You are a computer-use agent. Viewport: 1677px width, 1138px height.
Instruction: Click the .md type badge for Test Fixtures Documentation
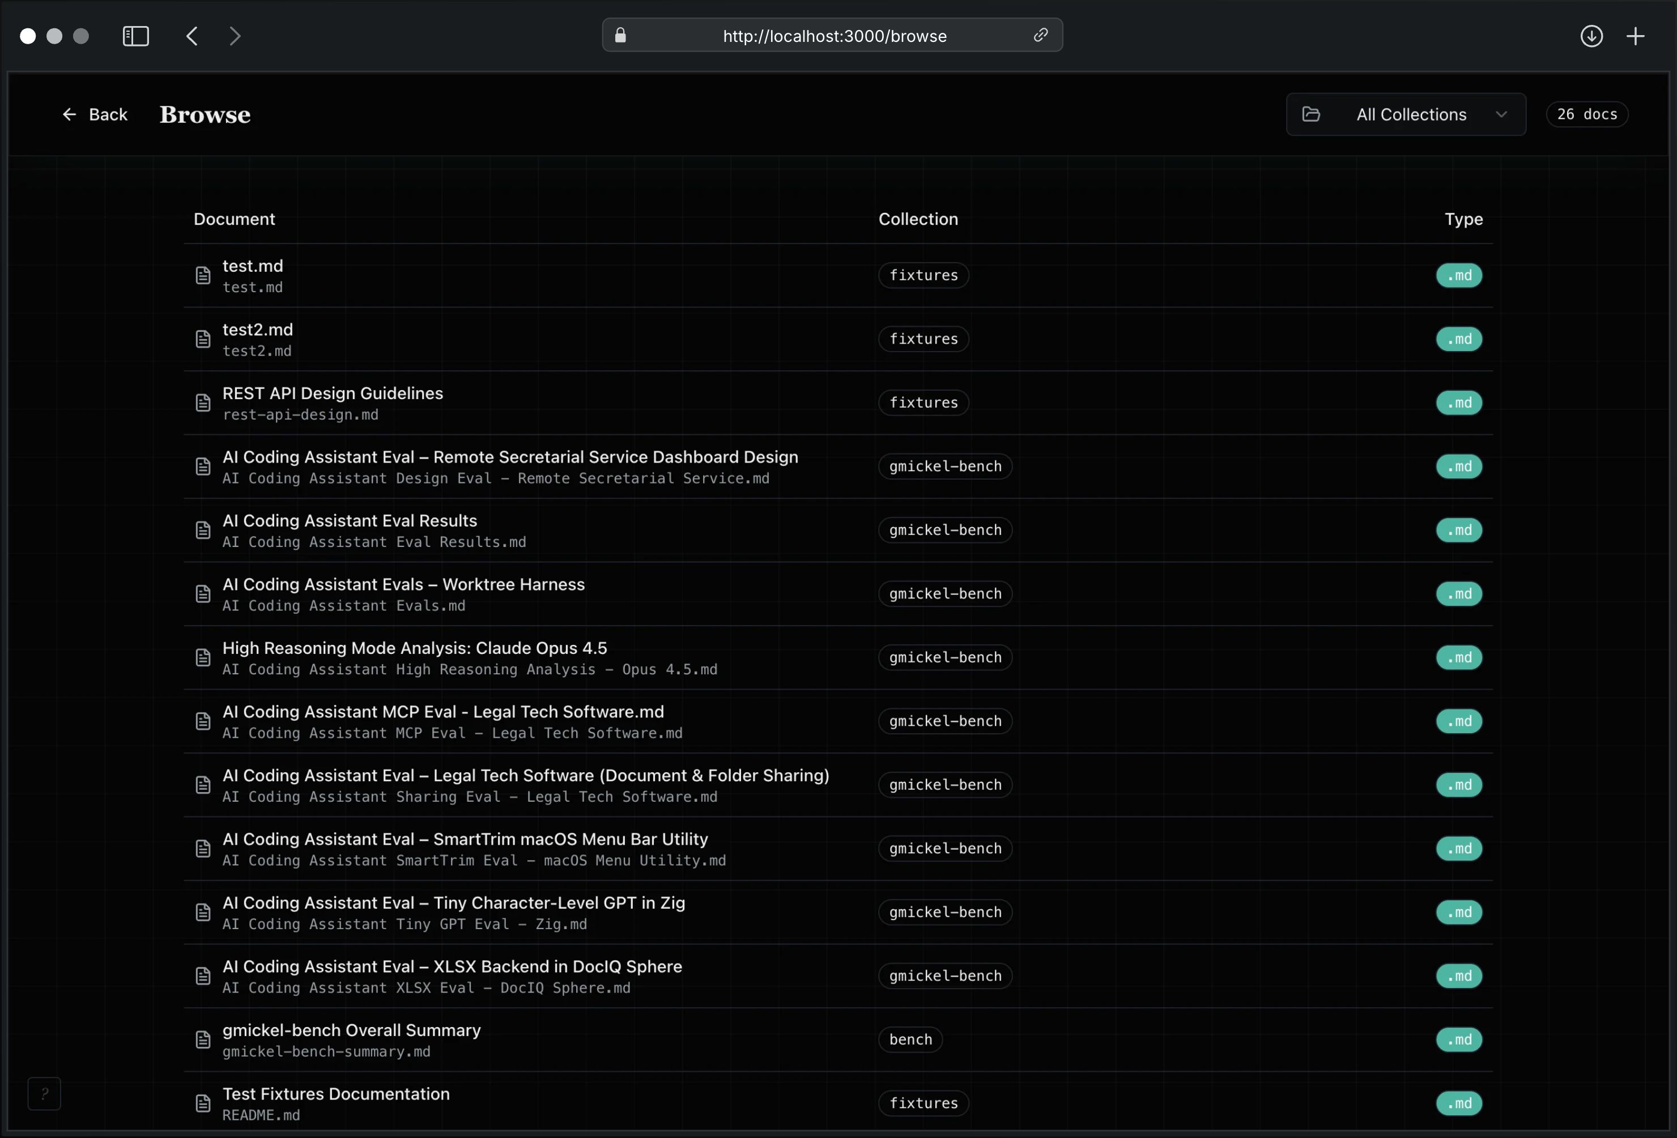point(1458,1103)
